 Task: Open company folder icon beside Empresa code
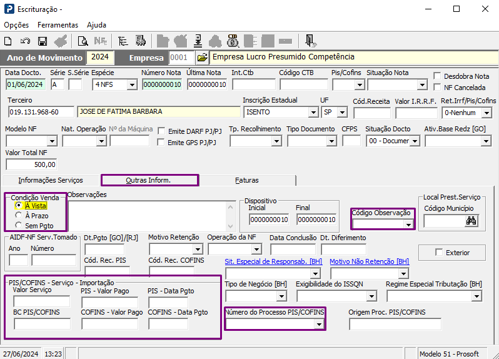point(202,58)
